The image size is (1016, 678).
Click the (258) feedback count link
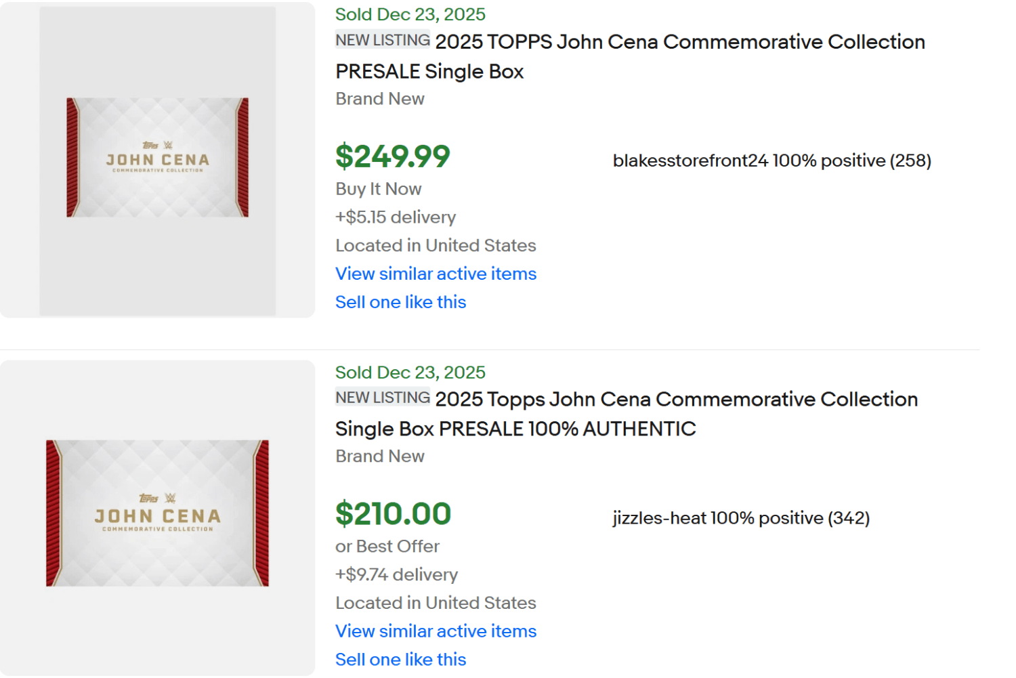coord(914,161)
